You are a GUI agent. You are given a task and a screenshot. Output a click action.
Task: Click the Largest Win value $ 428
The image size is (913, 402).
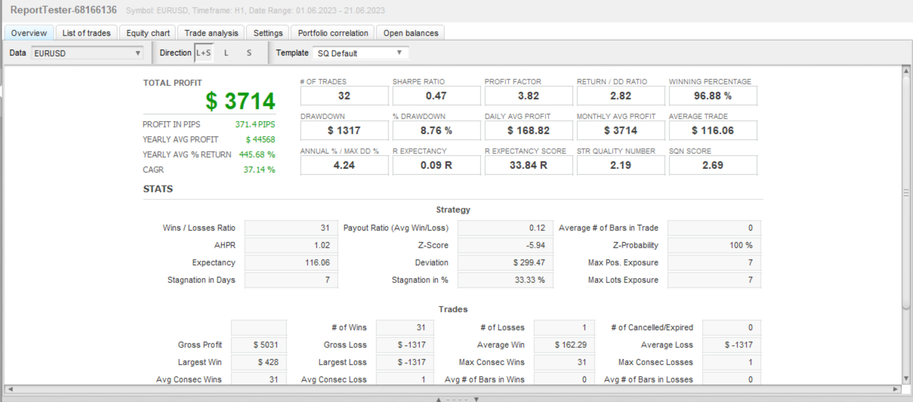click(x=259, y=362)
